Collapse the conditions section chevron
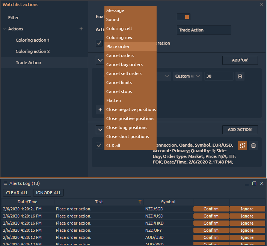The height and width of the screenshot is (246, 267). coord(100,60)
